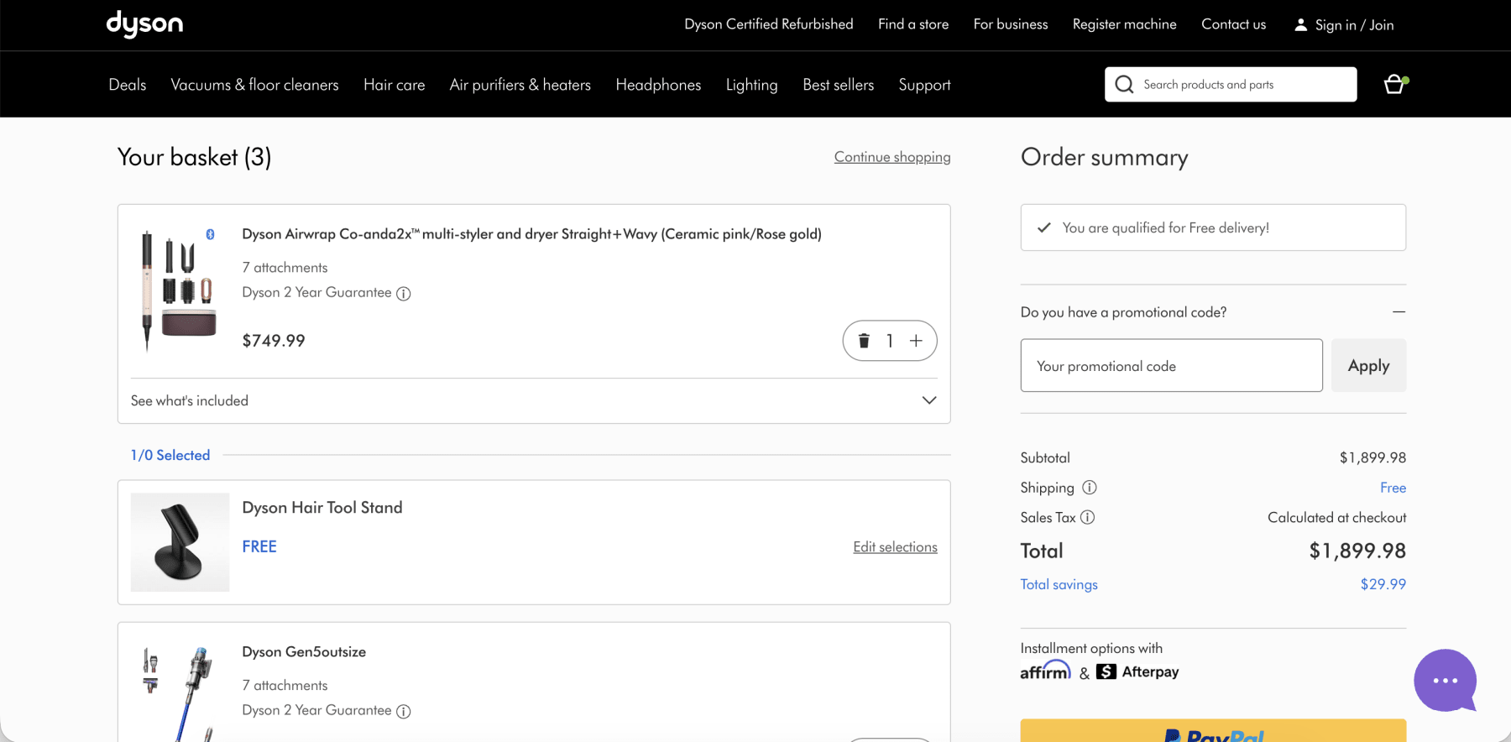
Task: Click the $29.99 total savings amount
Action: [1383, 584]
